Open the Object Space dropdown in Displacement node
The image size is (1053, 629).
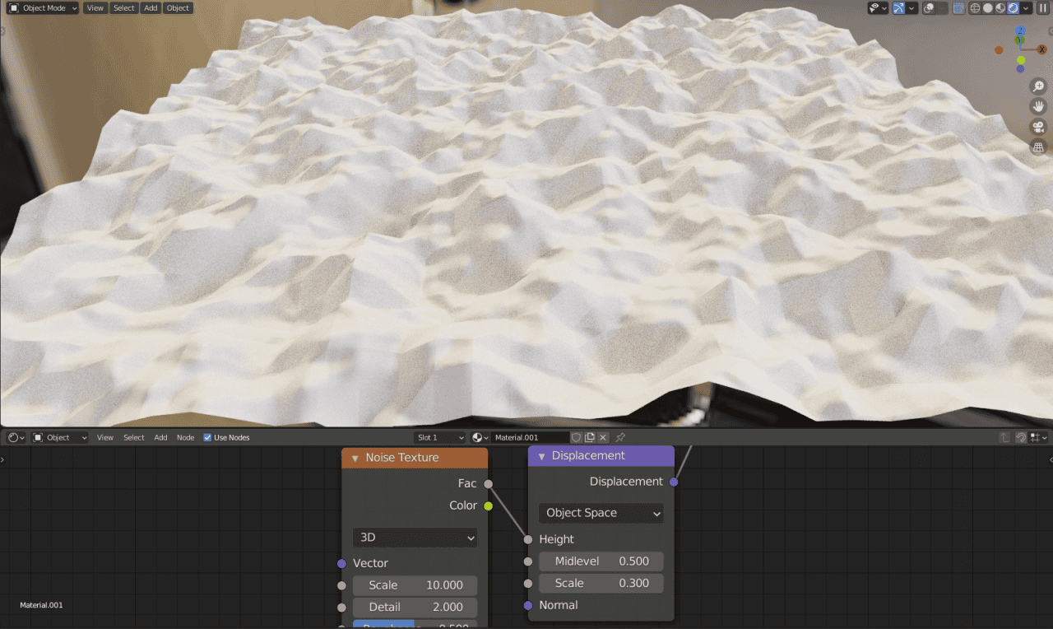601,513
